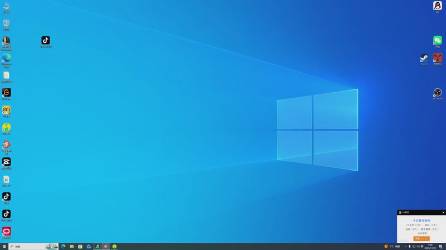This screenshot has height=250, width=446.
Task: Open the Microsoft Edge desktop shortcut
Action: click(x=6, y=61)
